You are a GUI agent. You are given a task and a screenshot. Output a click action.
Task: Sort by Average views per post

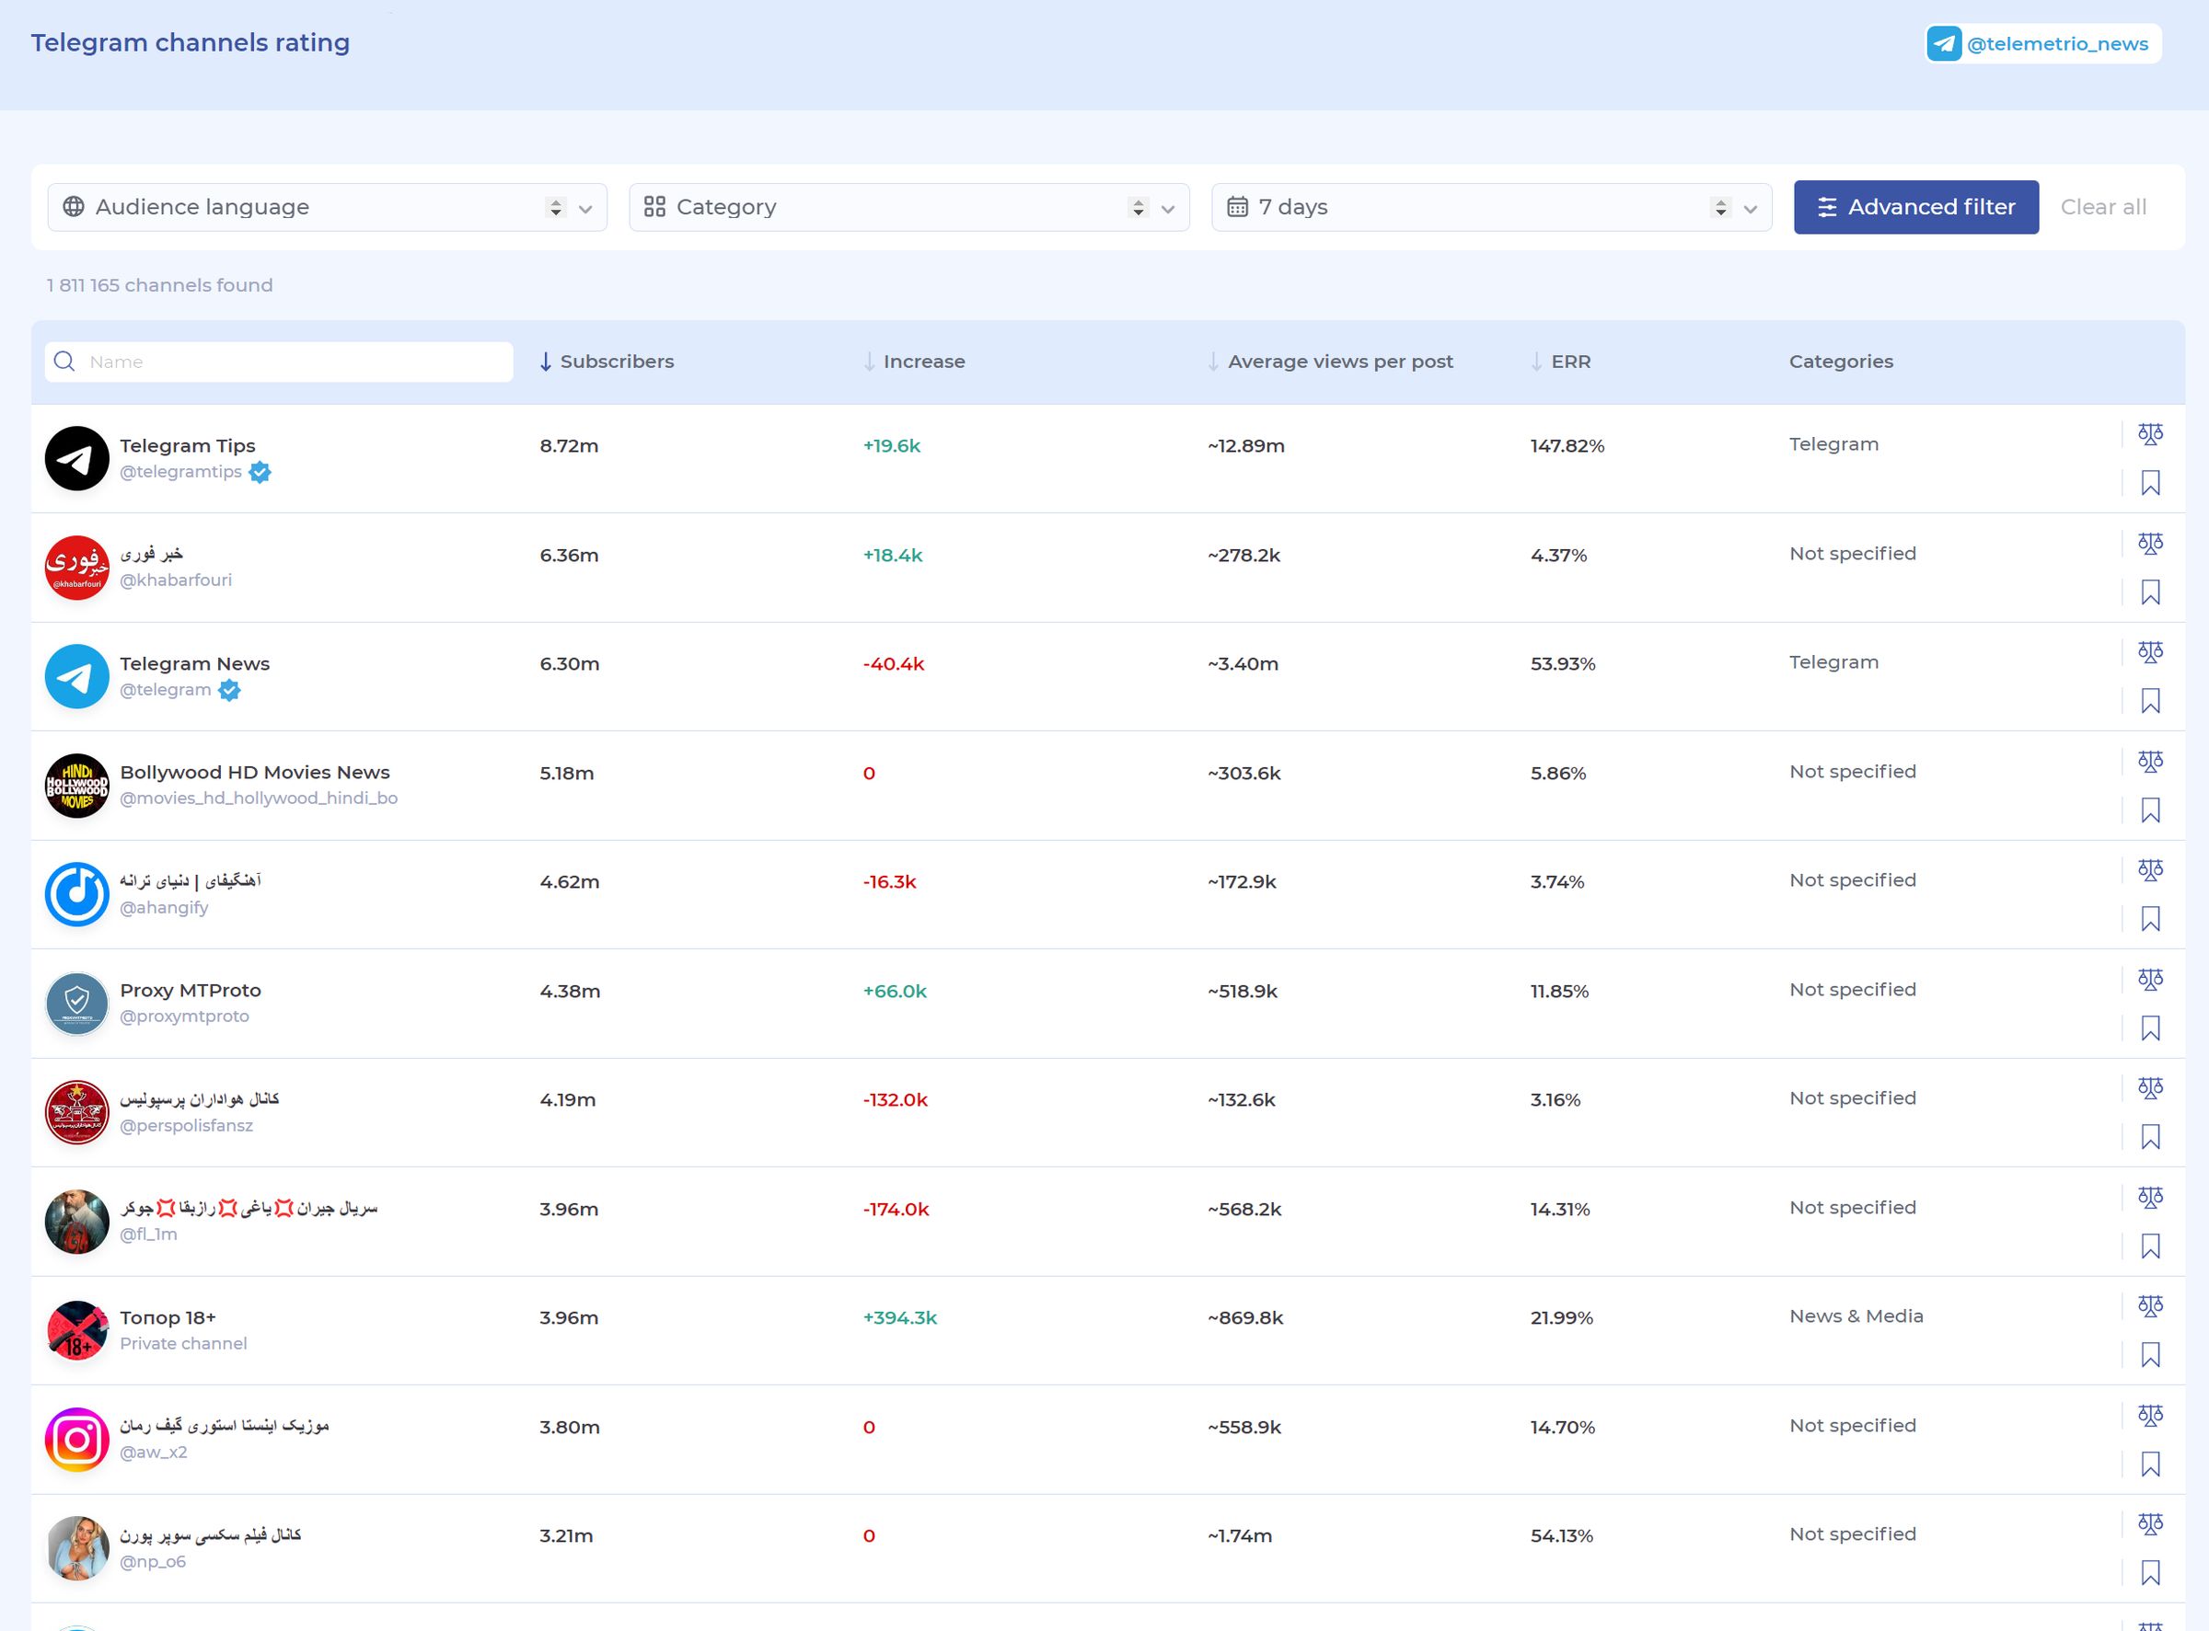1330,362
